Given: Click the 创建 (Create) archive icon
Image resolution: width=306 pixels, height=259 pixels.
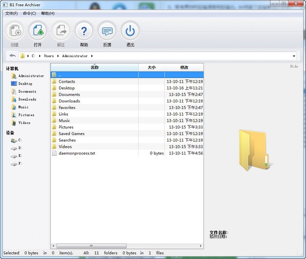Looking at the screenshot, I should [x=15, y=31].
